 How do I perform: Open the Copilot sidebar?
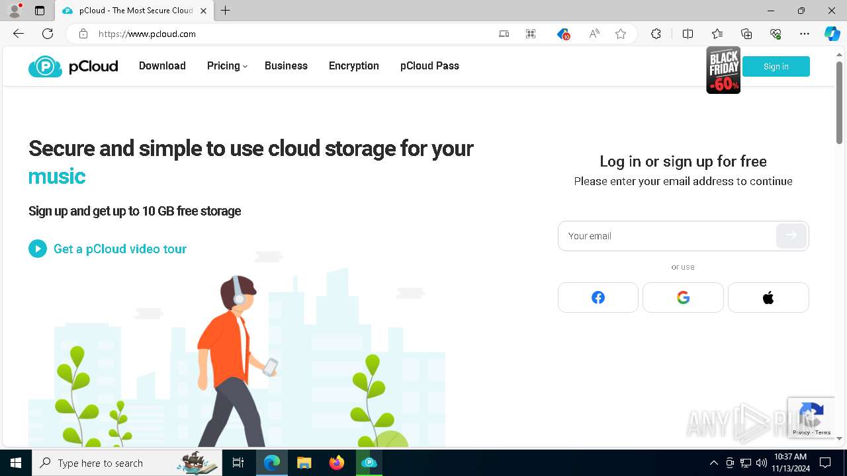832,34
